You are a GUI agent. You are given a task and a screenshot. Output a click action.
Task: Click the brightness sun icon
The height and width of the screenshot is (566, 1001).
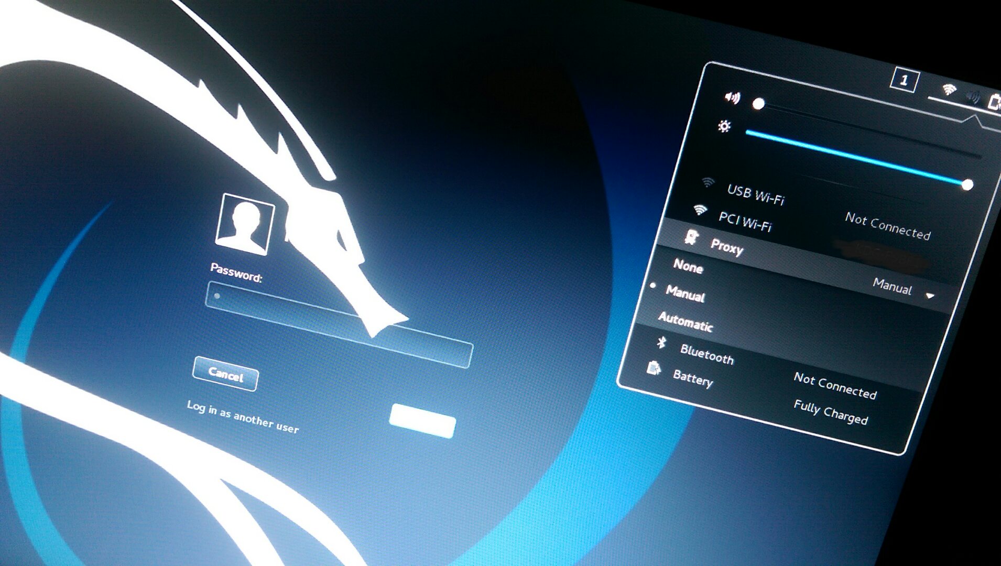pos(724,126)
